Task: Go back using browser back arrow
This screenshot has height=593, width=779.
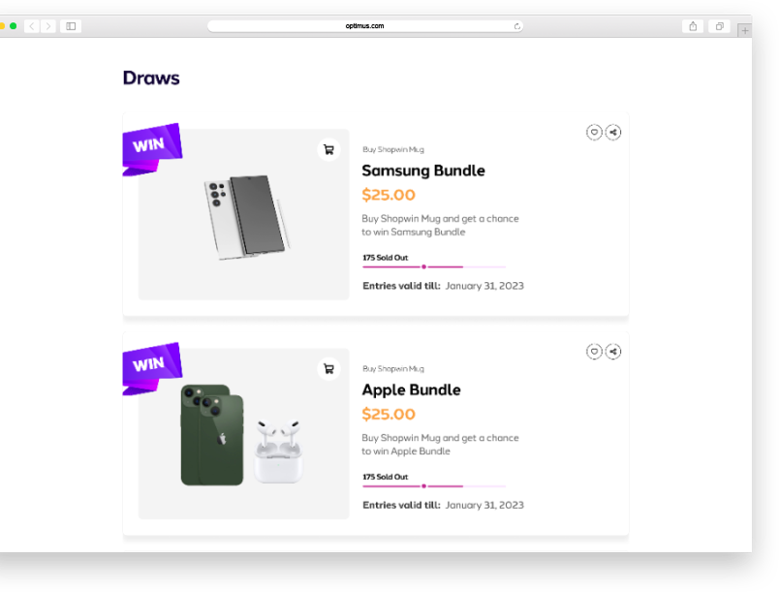Action: click(x=32, y=26)
